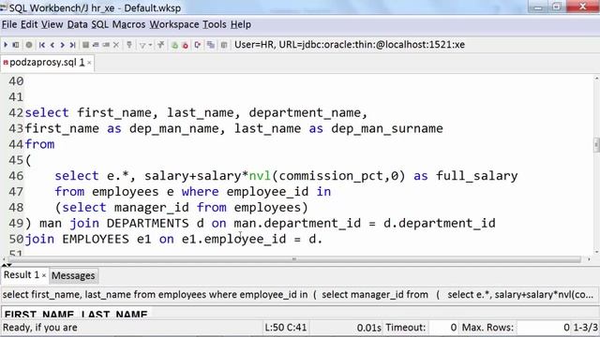Click the green Commit icon
Screen dimensions: 600x337
tap(175, 45)
